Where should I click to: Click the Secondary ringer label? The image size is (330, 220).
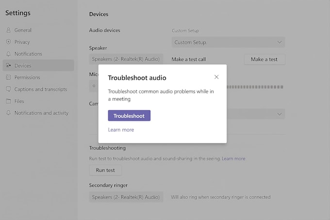108,185
